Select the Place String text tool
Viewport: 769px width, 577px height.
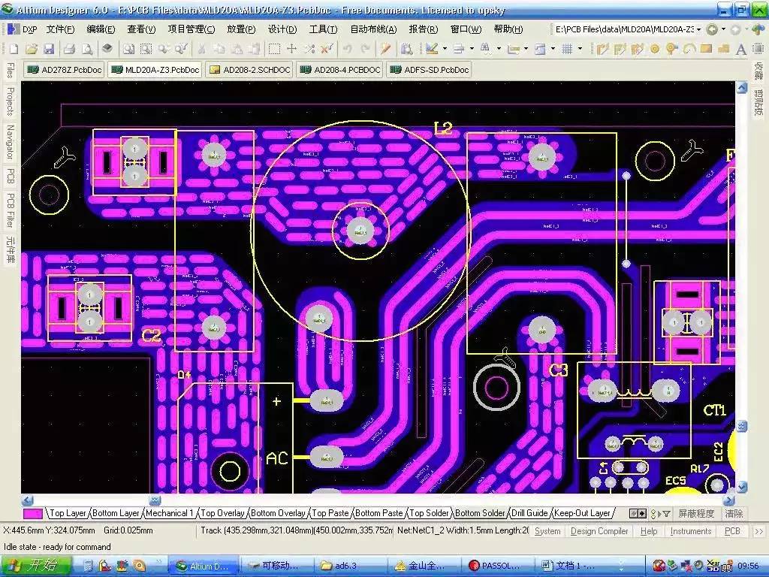[x=740, y=50]
